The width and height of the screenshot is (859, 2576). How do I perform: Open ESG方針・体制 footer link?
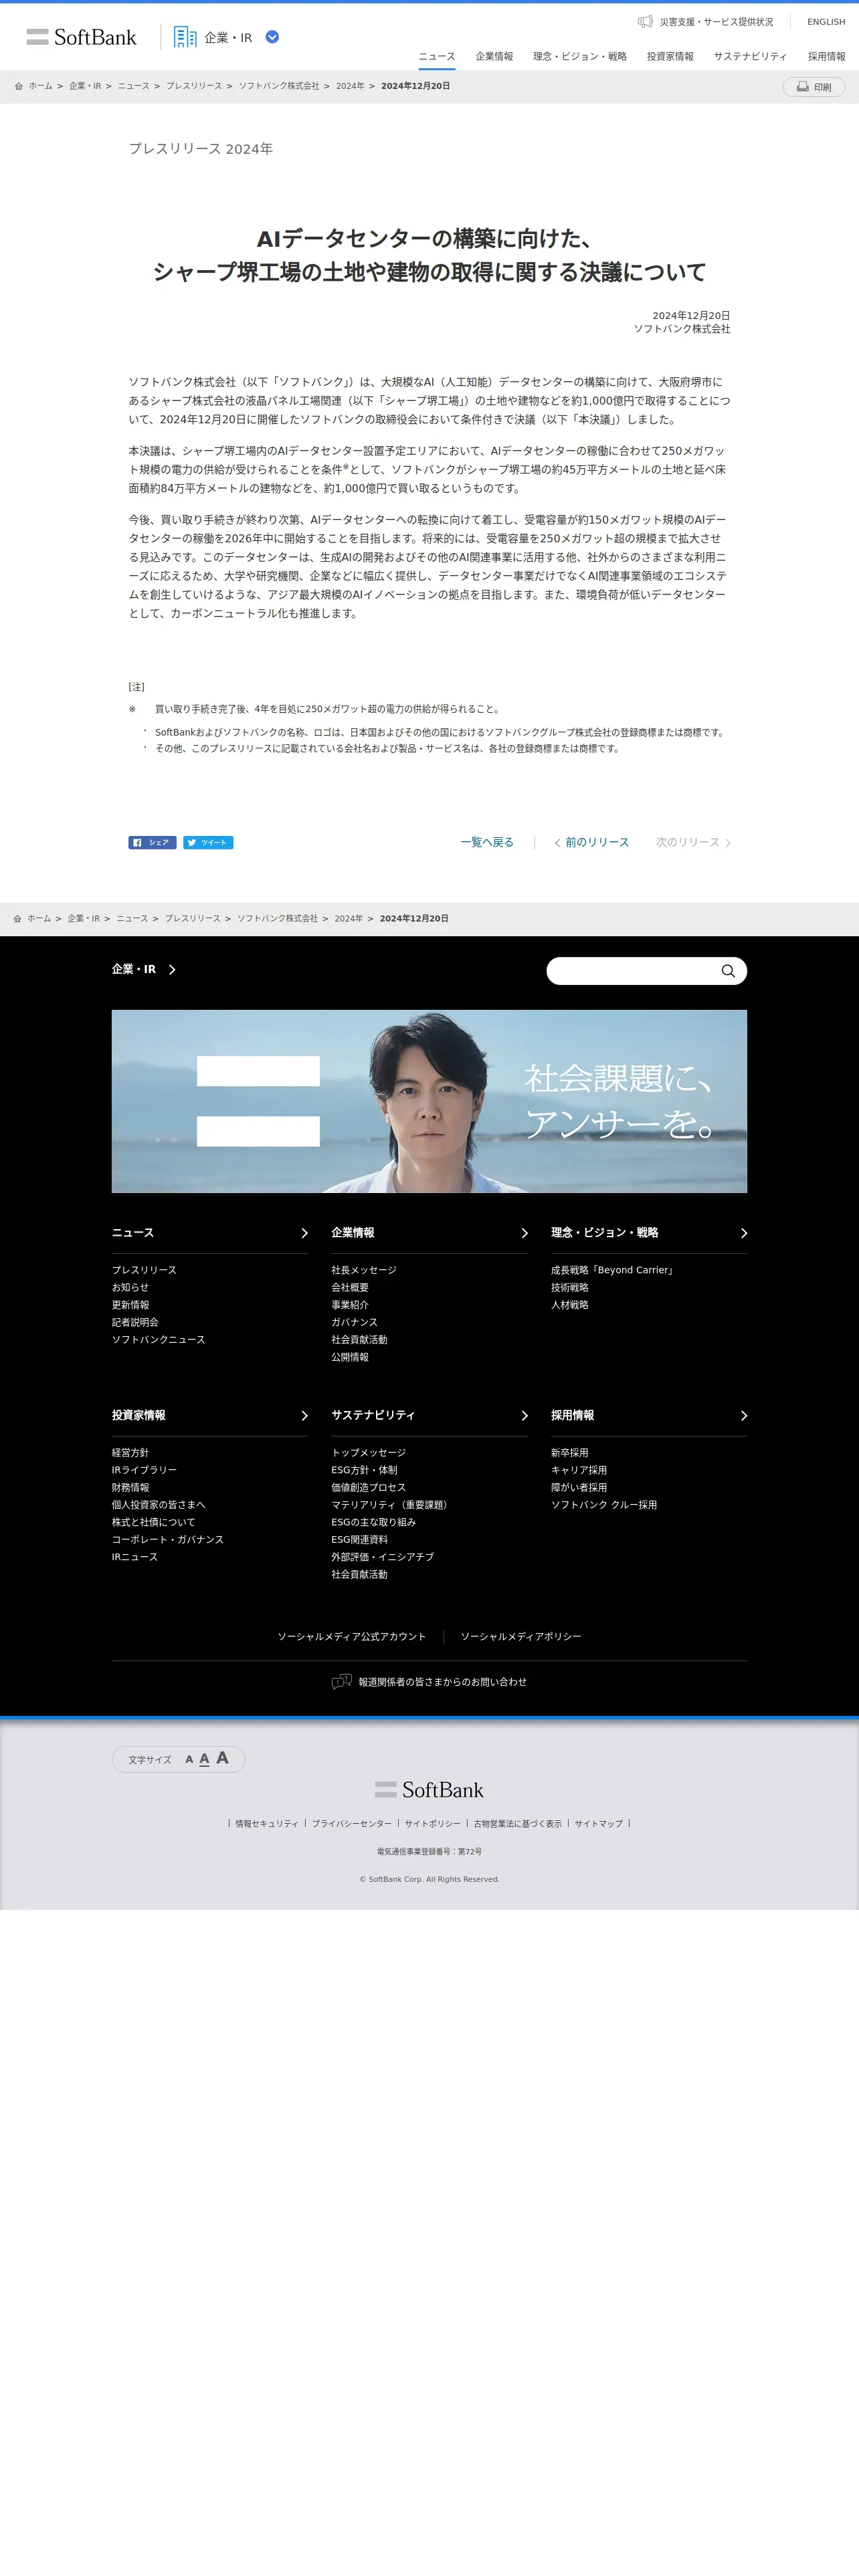pos(364,1471)
